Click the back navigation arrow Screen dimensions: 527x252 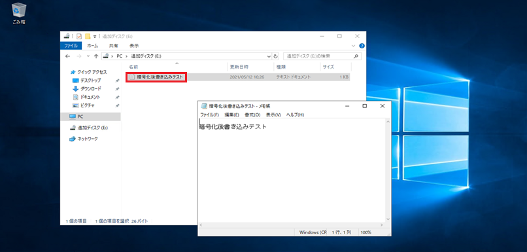(x=67, y=56)
